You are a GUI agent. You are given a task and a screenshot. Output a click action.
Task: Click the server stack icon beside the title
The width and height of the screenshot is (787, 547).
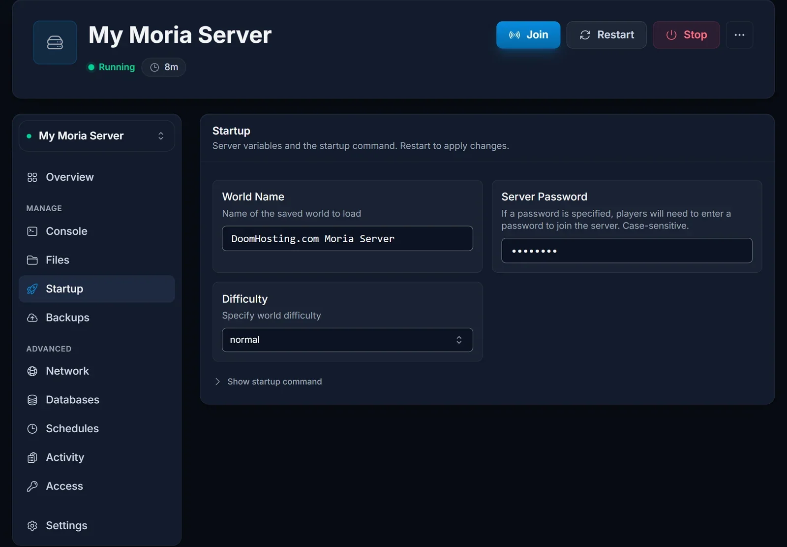(55, 43)
